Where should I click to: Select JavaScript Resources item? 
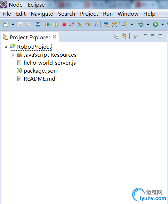click(47, 55)
